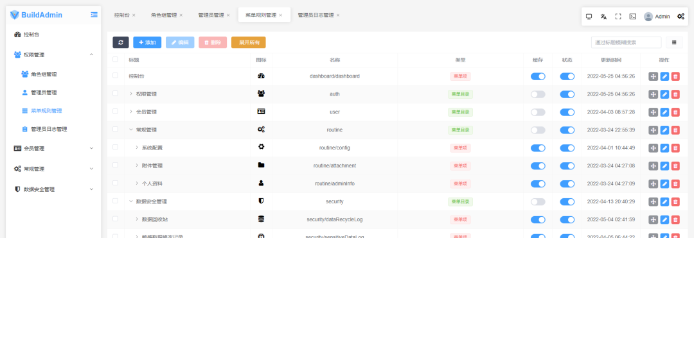Image resolution: width=694 pixels, height=340 pixels.
Task: Close the 菜单规则管理 tab
Action: [281, 15]
